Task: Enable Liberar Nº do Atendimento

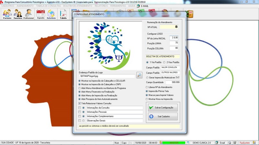Action: pos(147,87)
